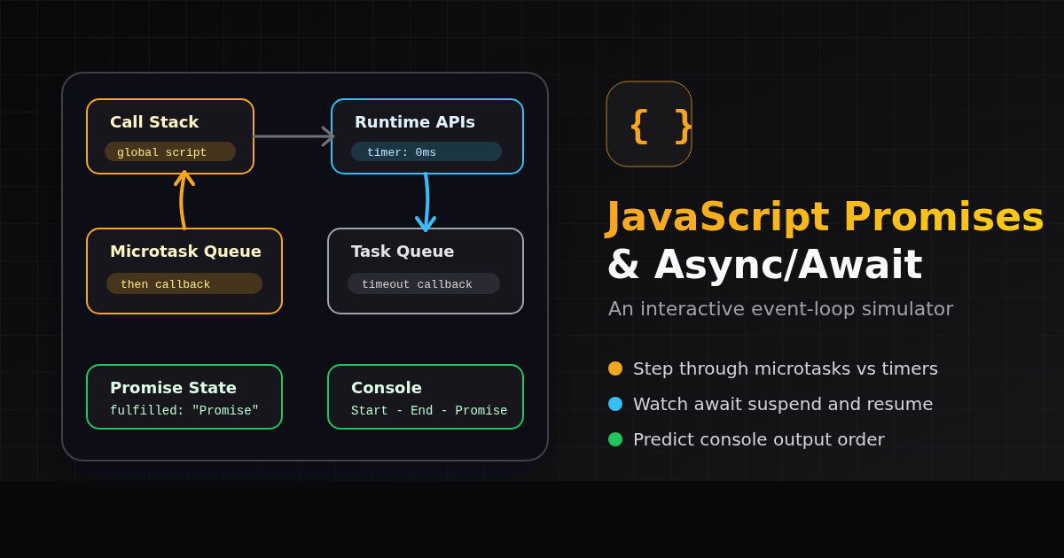Click the then callback pill
Viewport: 1064px width, 558px height.
[x=184, y=283]
